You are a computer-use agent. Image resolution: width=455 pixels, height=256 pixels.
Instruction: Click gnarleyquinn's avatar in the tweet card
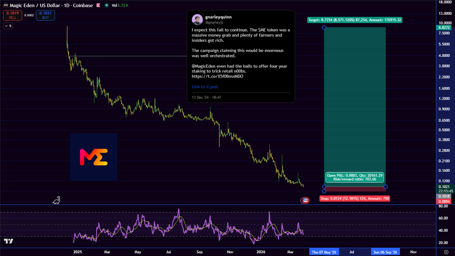tap(197, 19)
